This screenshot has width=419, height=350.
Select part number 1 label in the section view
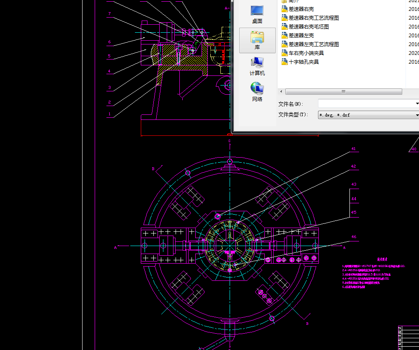point(109,114)
